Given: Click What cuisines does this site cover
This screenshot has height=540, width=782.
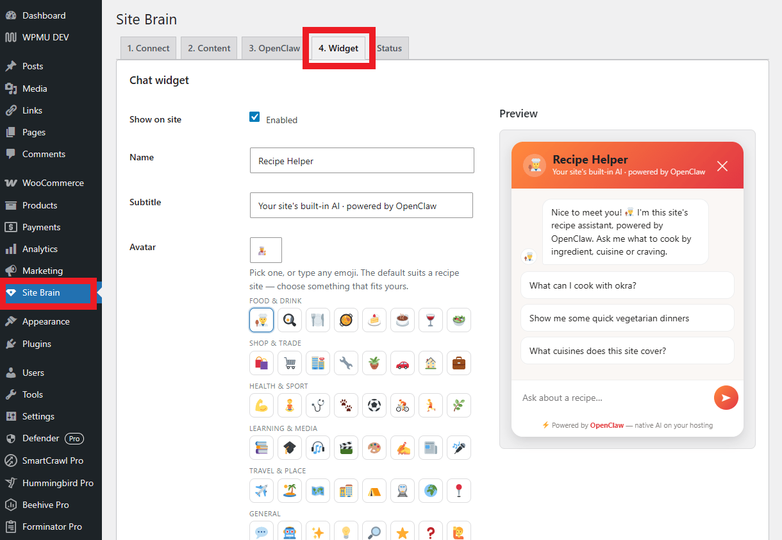Looking at the screenshot, I should click(x=627, y=351).
